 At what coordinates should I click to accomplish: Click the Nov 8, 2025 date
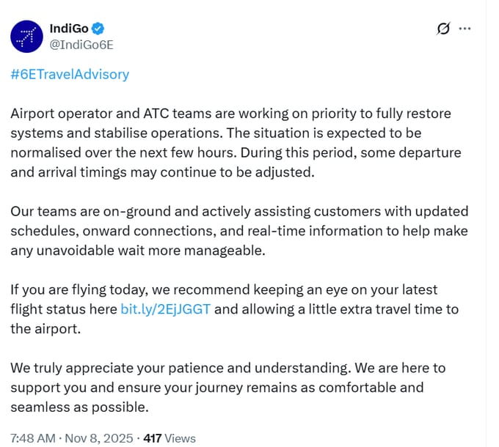pos(99,438)
